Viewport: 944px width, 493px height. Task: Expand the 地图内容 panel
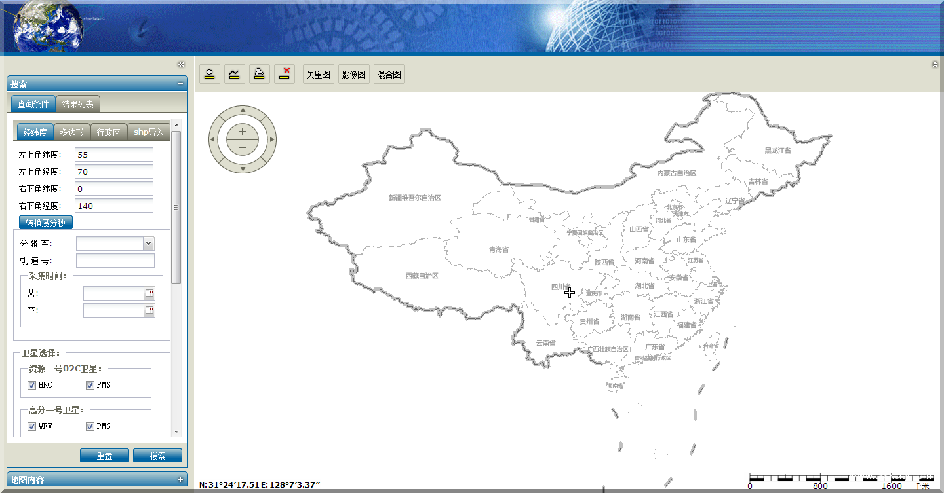point(180,480)
